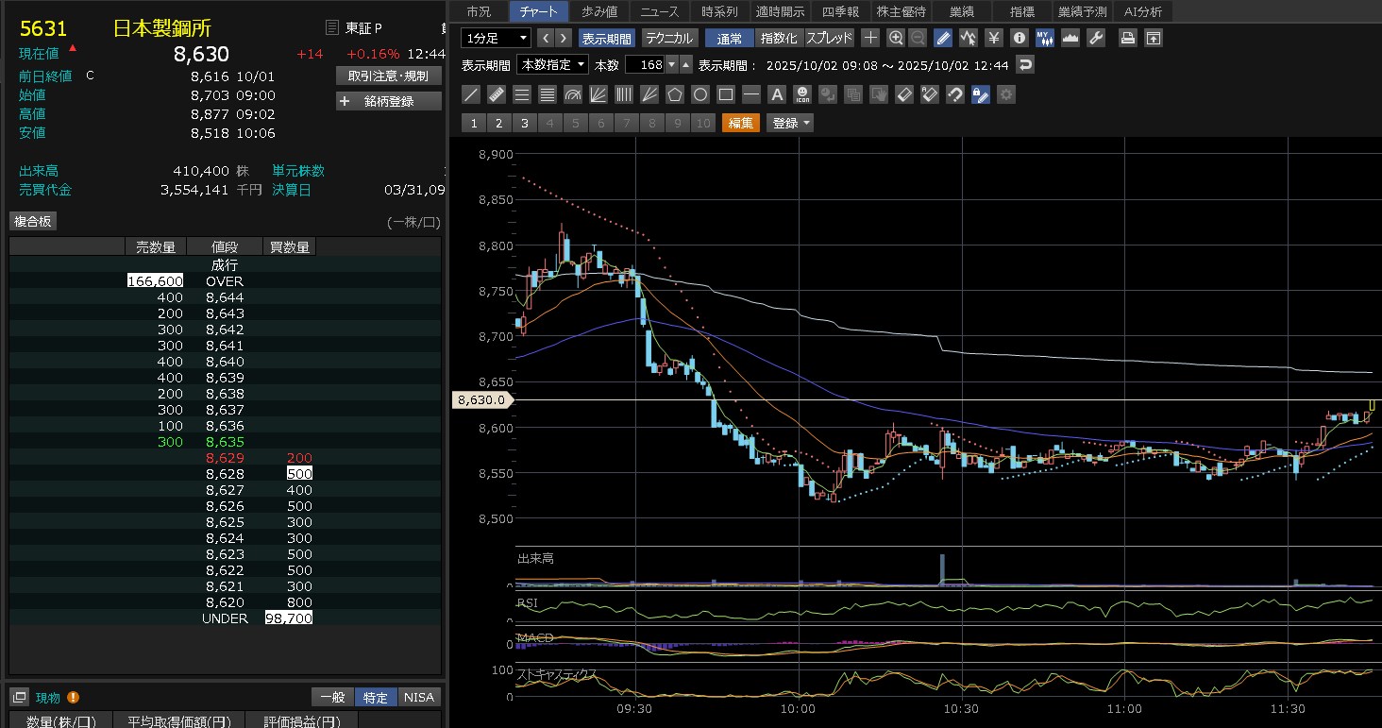Click the magnet snap tool icon
The image size is (1382, 728).
coord(954,94)
